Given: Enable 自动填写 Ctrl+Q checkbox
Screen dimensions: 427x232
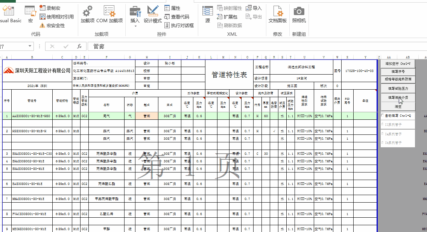Looking at the screenshot, I should pyautogui.click(x=383, y=116).
